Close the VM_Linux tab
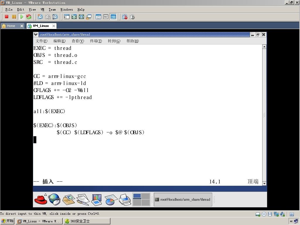Screen dimensions: 300x225 (x=54, y=26)
